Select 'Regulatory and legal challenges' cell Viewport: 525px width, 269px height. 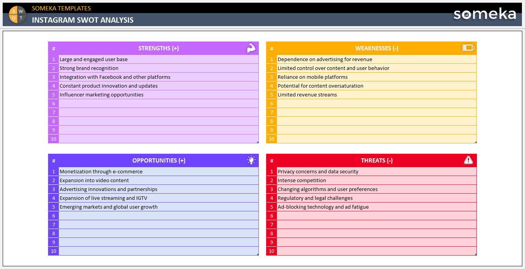pyautogui.click(x=377, y=198)
